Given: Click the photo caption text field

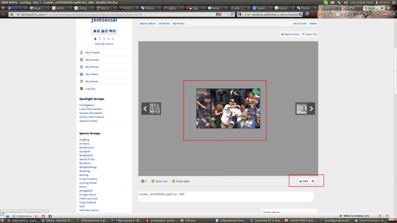Looking at the screenshot, I should pos(226,196).
